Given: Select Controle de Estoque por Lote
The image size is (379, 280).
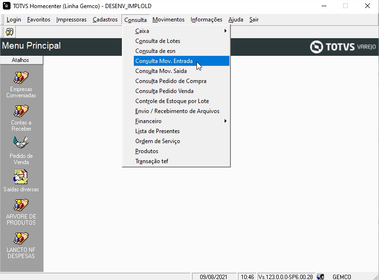Looking at the screenshot, I should [182, 101].
